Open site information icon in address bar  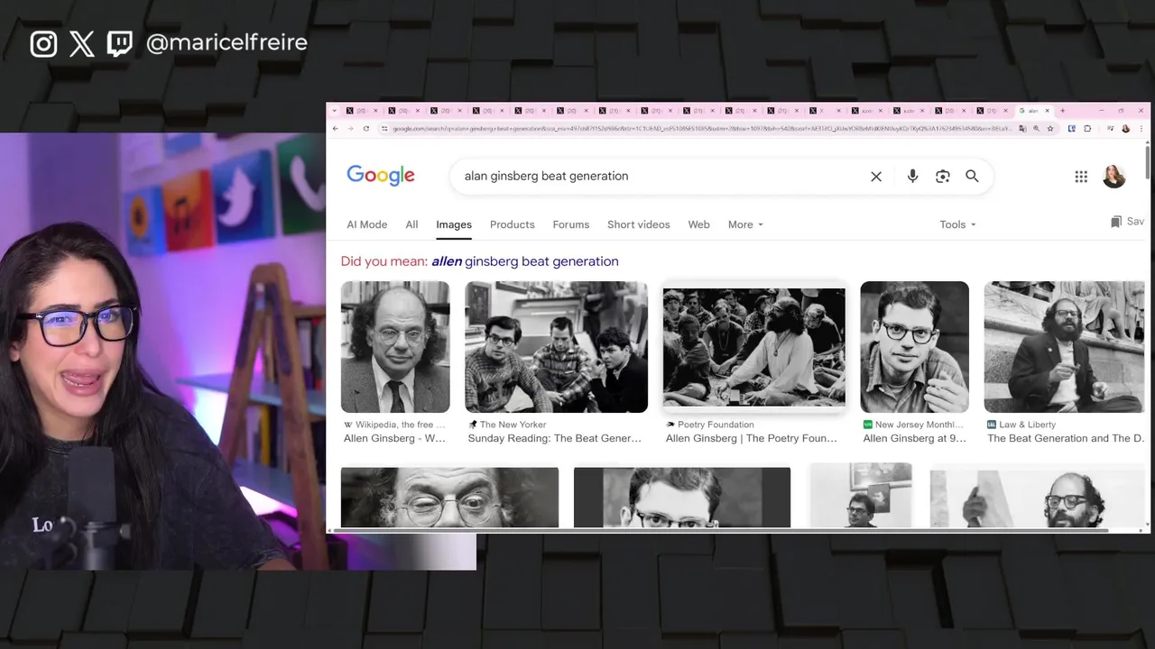pyautogui.click(x=384, y=129)
